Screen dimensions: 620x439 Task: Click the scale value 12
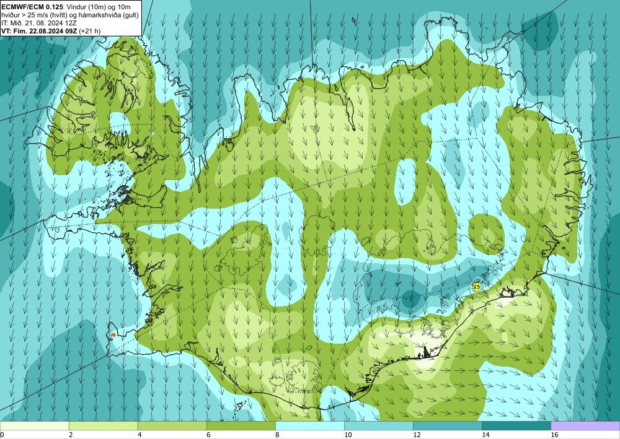point(416,435)
